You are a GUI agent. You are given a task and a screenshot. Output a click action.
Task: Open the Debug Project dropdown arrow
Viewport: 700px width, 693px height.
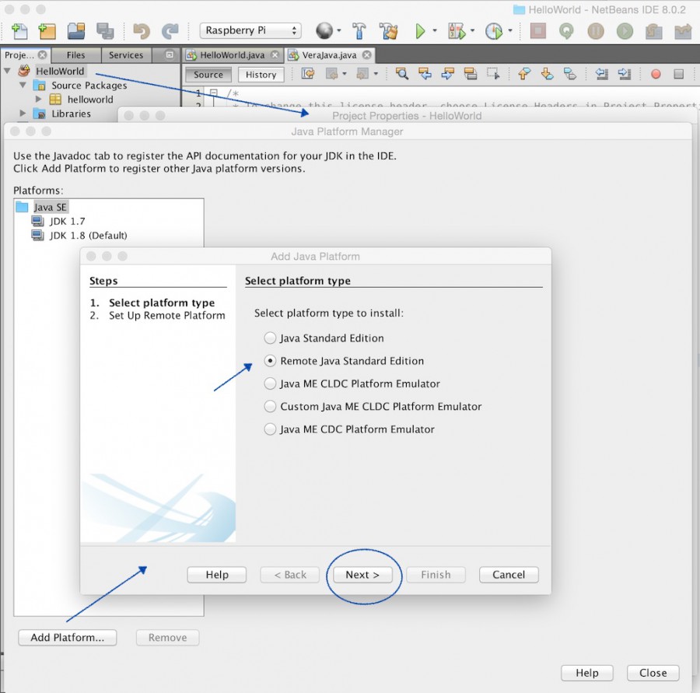(472, 31)
